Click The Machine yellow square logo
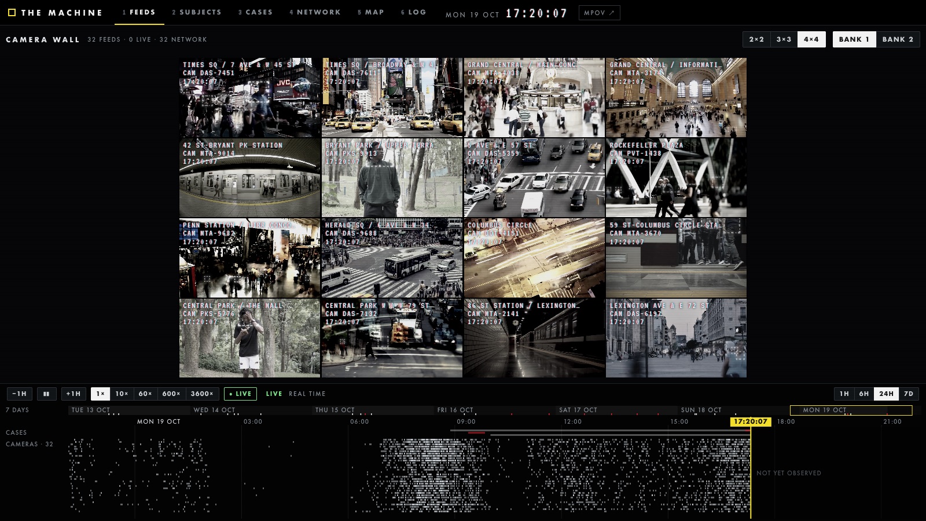 point(12,12)
